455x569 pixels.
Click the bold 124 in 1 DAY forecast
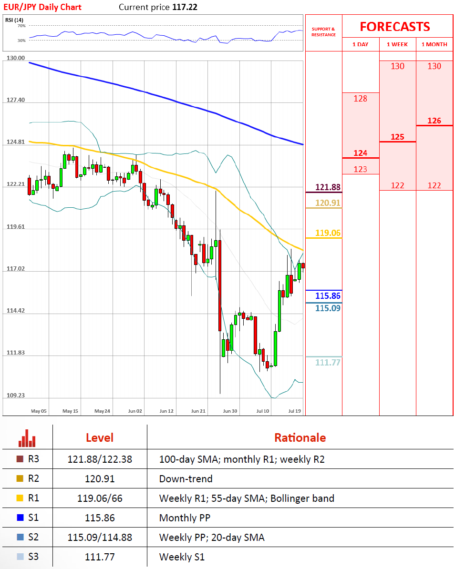pos(360,153)
